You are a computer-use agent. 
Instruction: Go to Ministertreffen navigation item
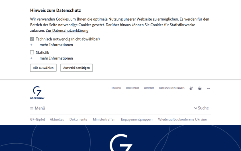(x=104, y=120)
